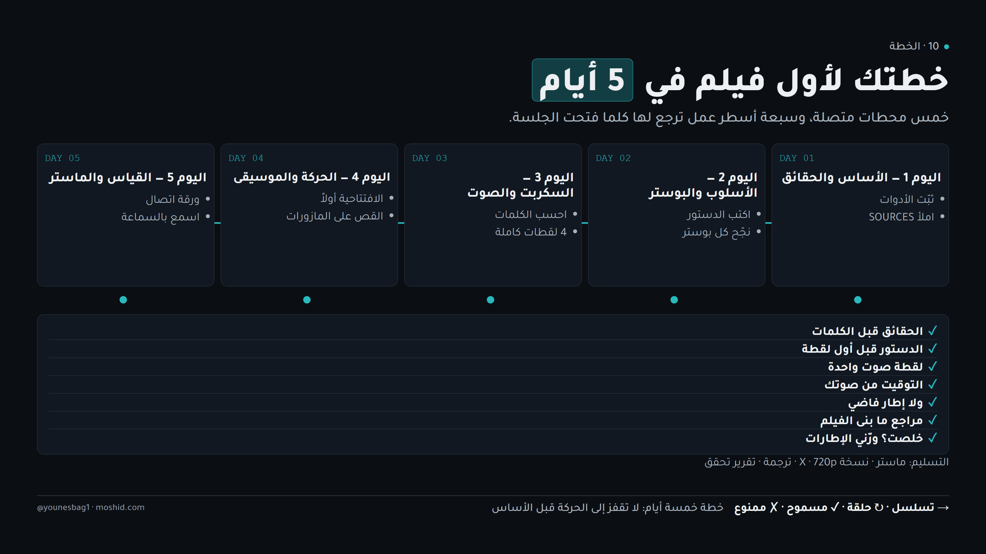
Task: Click the DAY 04 label
Action: [246, 158]
